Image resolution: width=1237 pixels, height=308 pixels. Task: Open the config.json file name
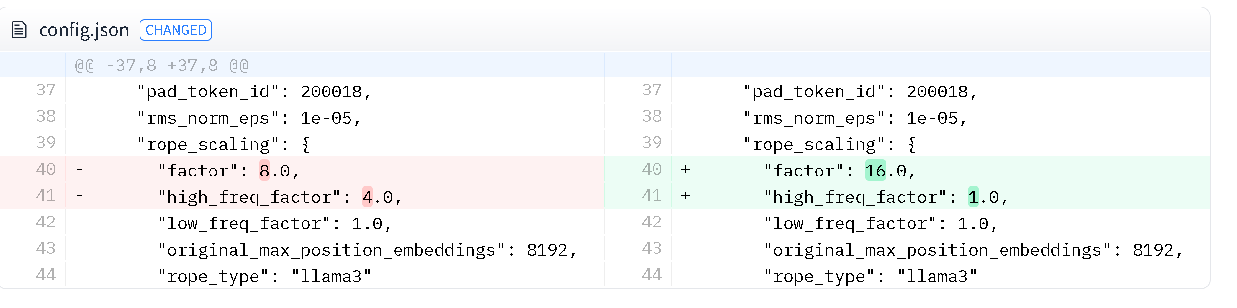(84, 30)
